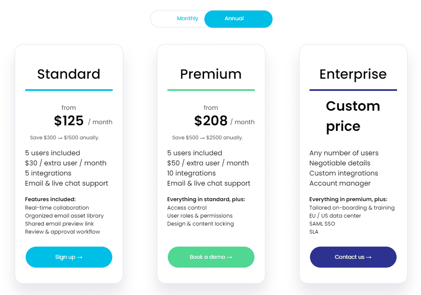The width and height of the screenshot is (421, 295).
Task: Click the Standard plan heading
Action: pyautogui.click(x=69, y=74)
